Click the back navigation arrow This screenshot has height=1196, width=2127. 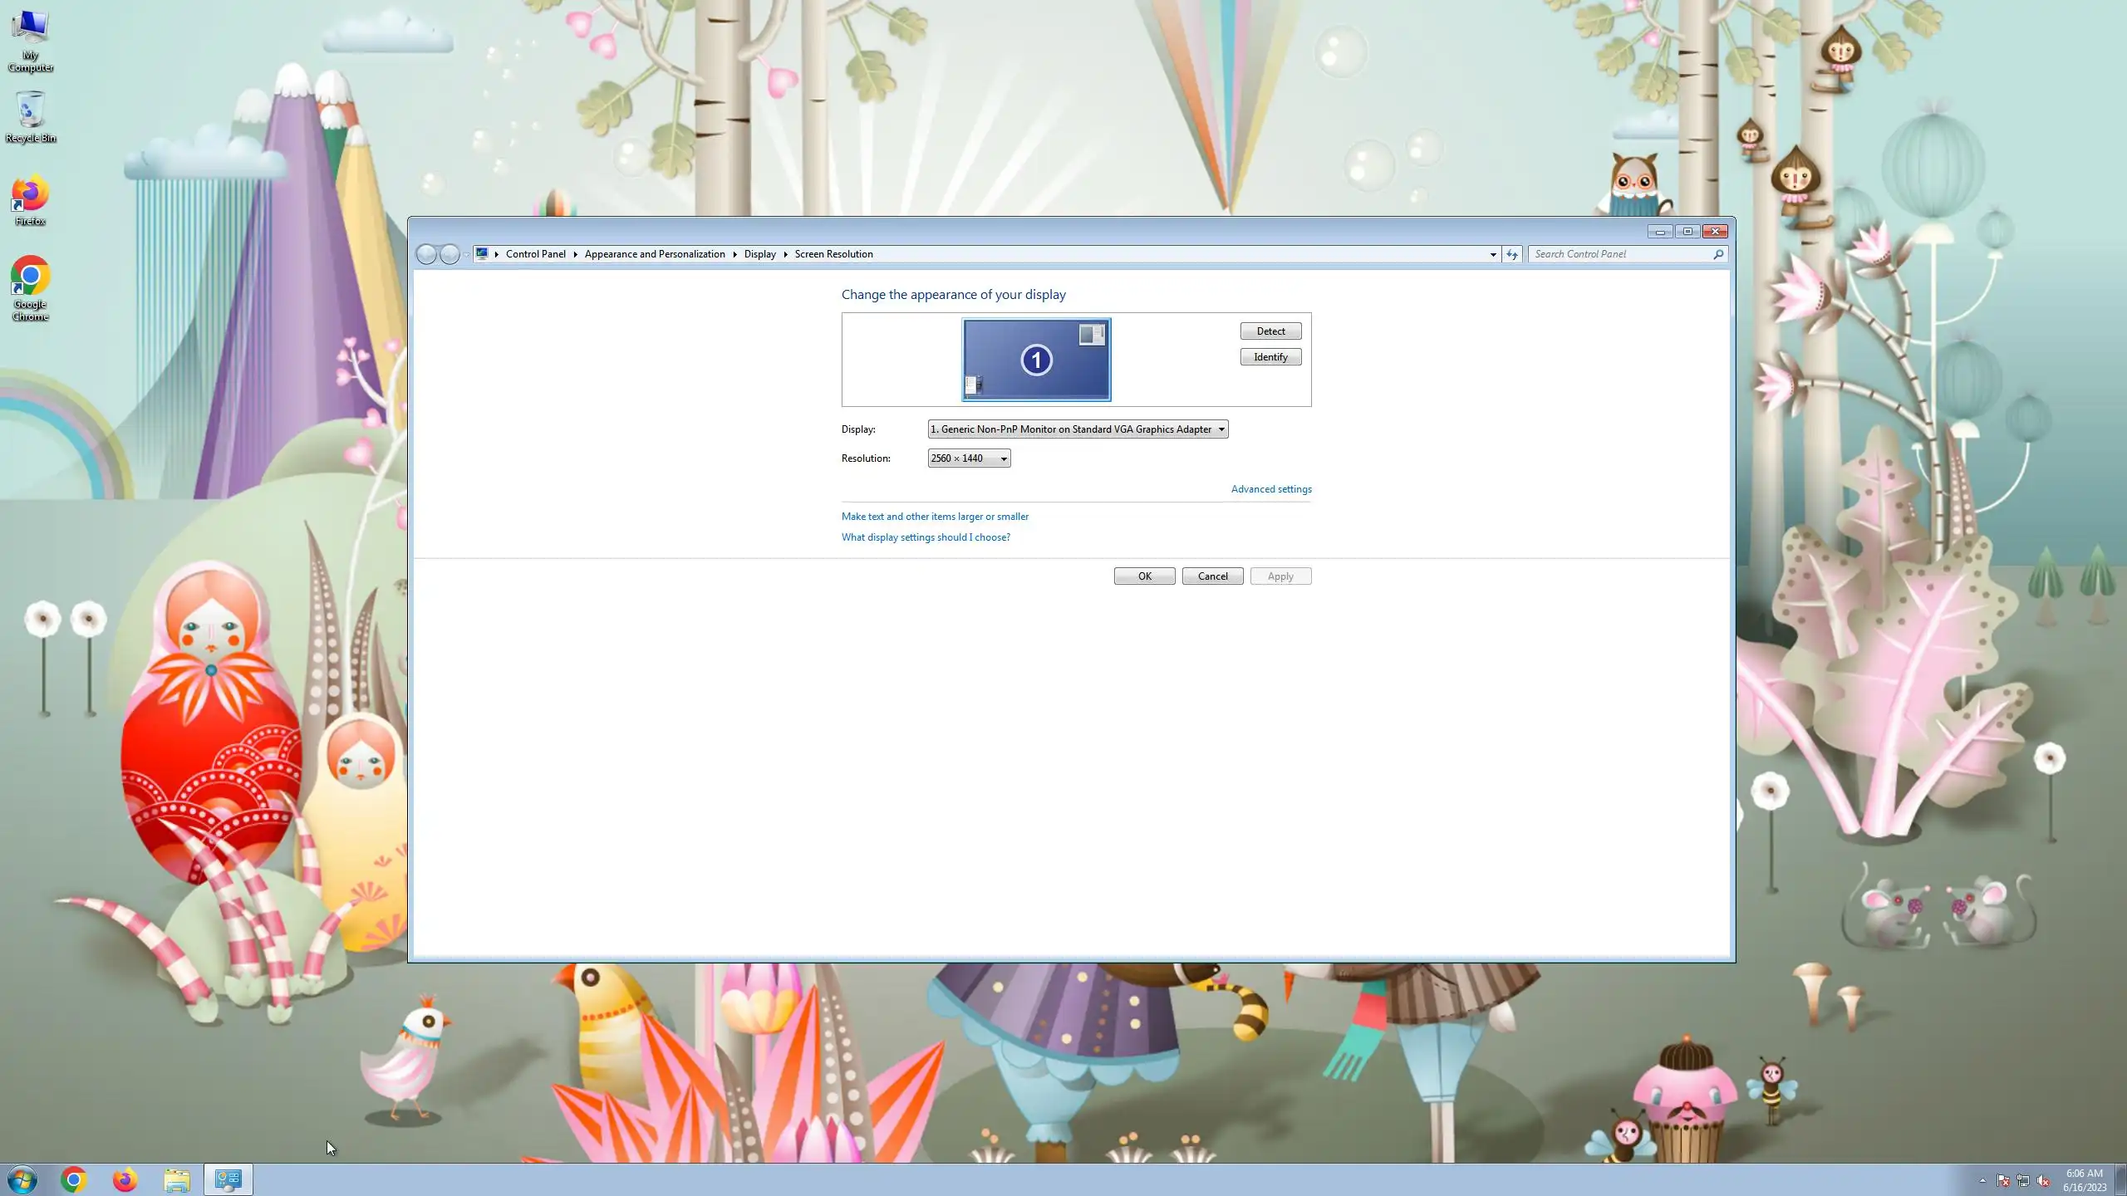(426, 254)
